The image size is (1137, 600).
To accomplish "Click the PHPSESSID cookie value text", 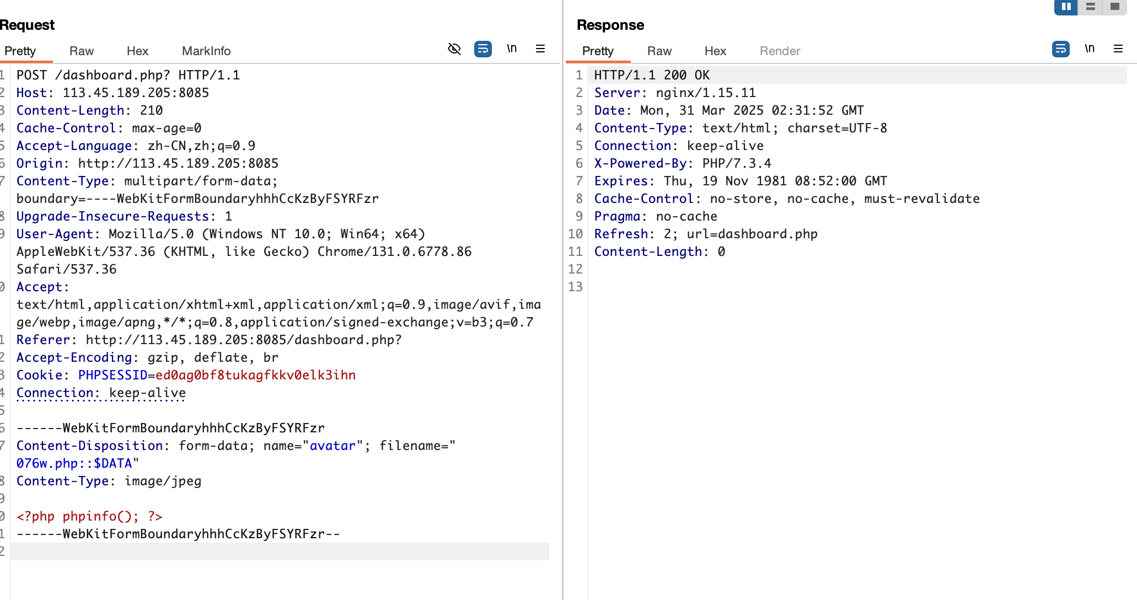I will pos(255,376).
